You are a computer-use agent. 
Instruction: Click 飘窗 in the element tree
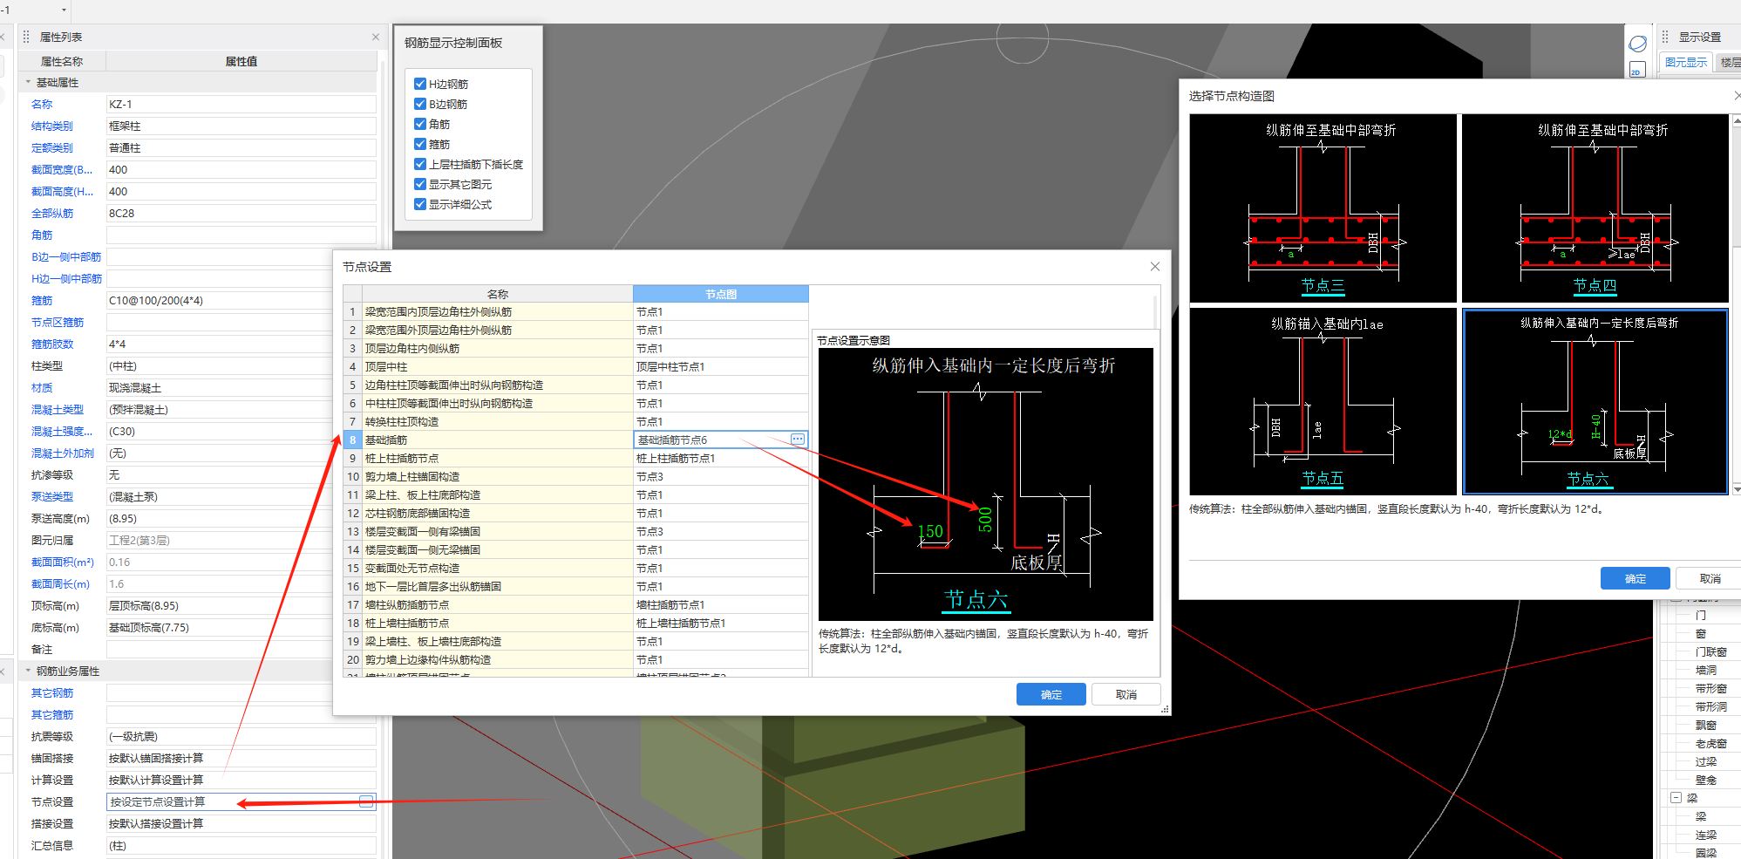[x=1705, y=725]
